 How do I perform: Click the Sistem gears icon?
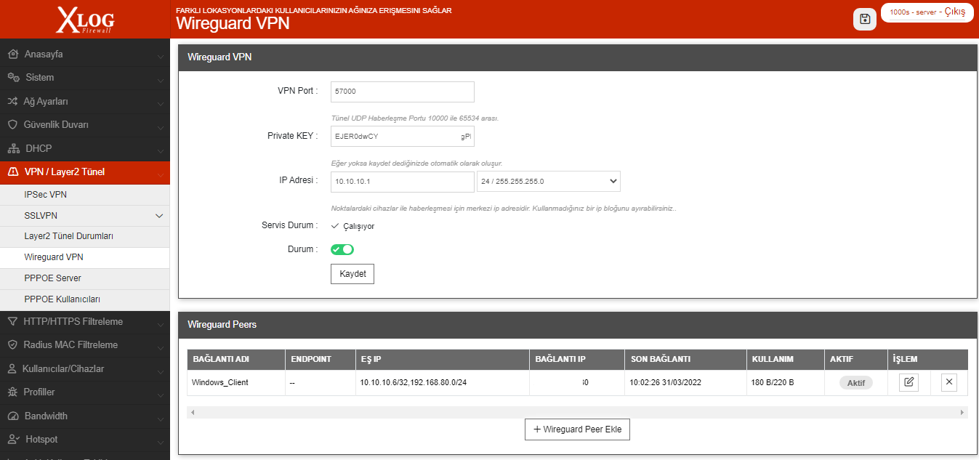[13, 78]
